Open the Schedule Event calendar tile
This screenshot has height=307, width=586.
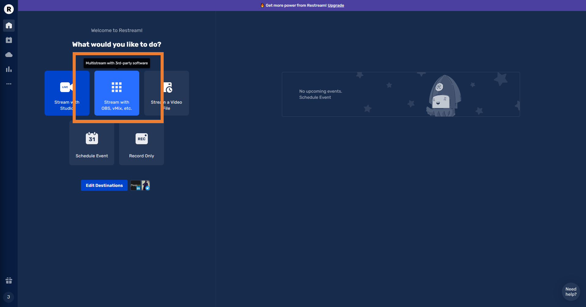(x=92, y=143)
